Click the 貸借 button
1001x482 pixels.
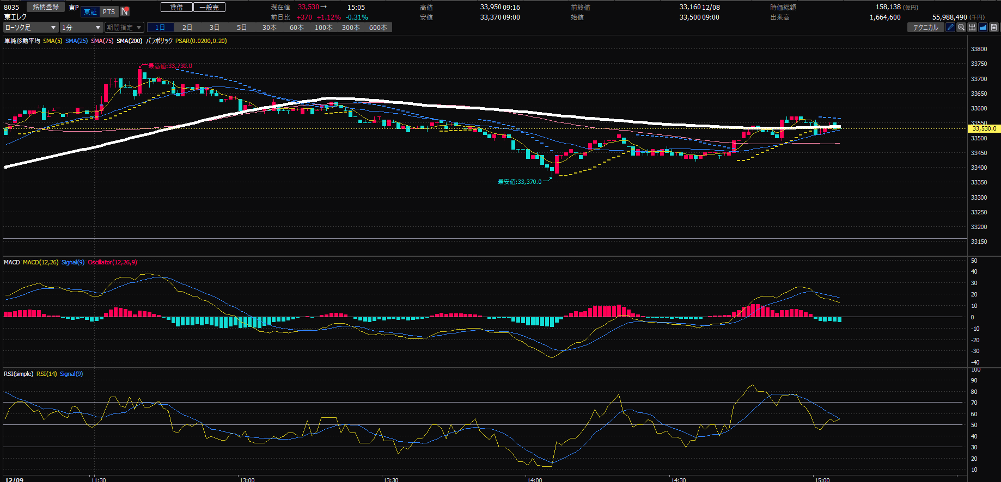click(176, 7)
